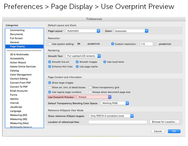Select the Documents category

point(16,34)
